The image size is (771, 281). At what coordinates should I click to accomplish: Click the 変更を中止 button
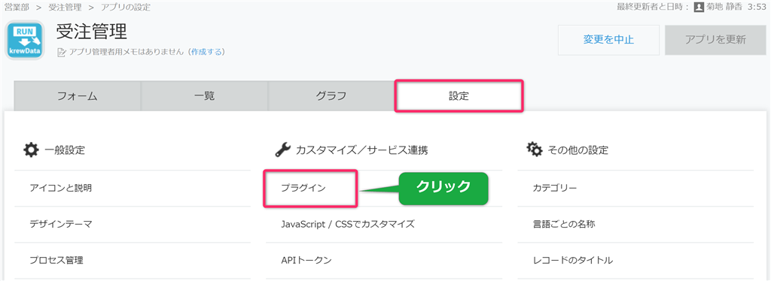pyautogui.click(x=608, y=40)
